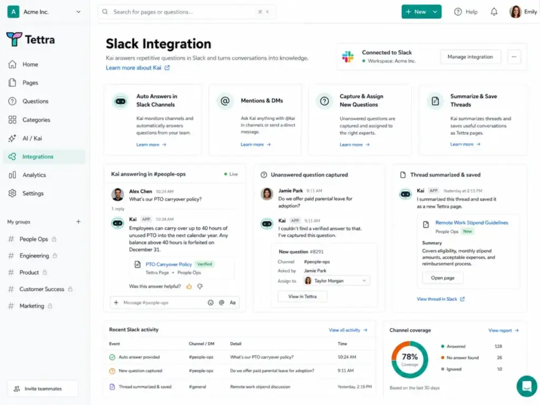Click the New button
540x405 pixels.
(x=416, y=12)
